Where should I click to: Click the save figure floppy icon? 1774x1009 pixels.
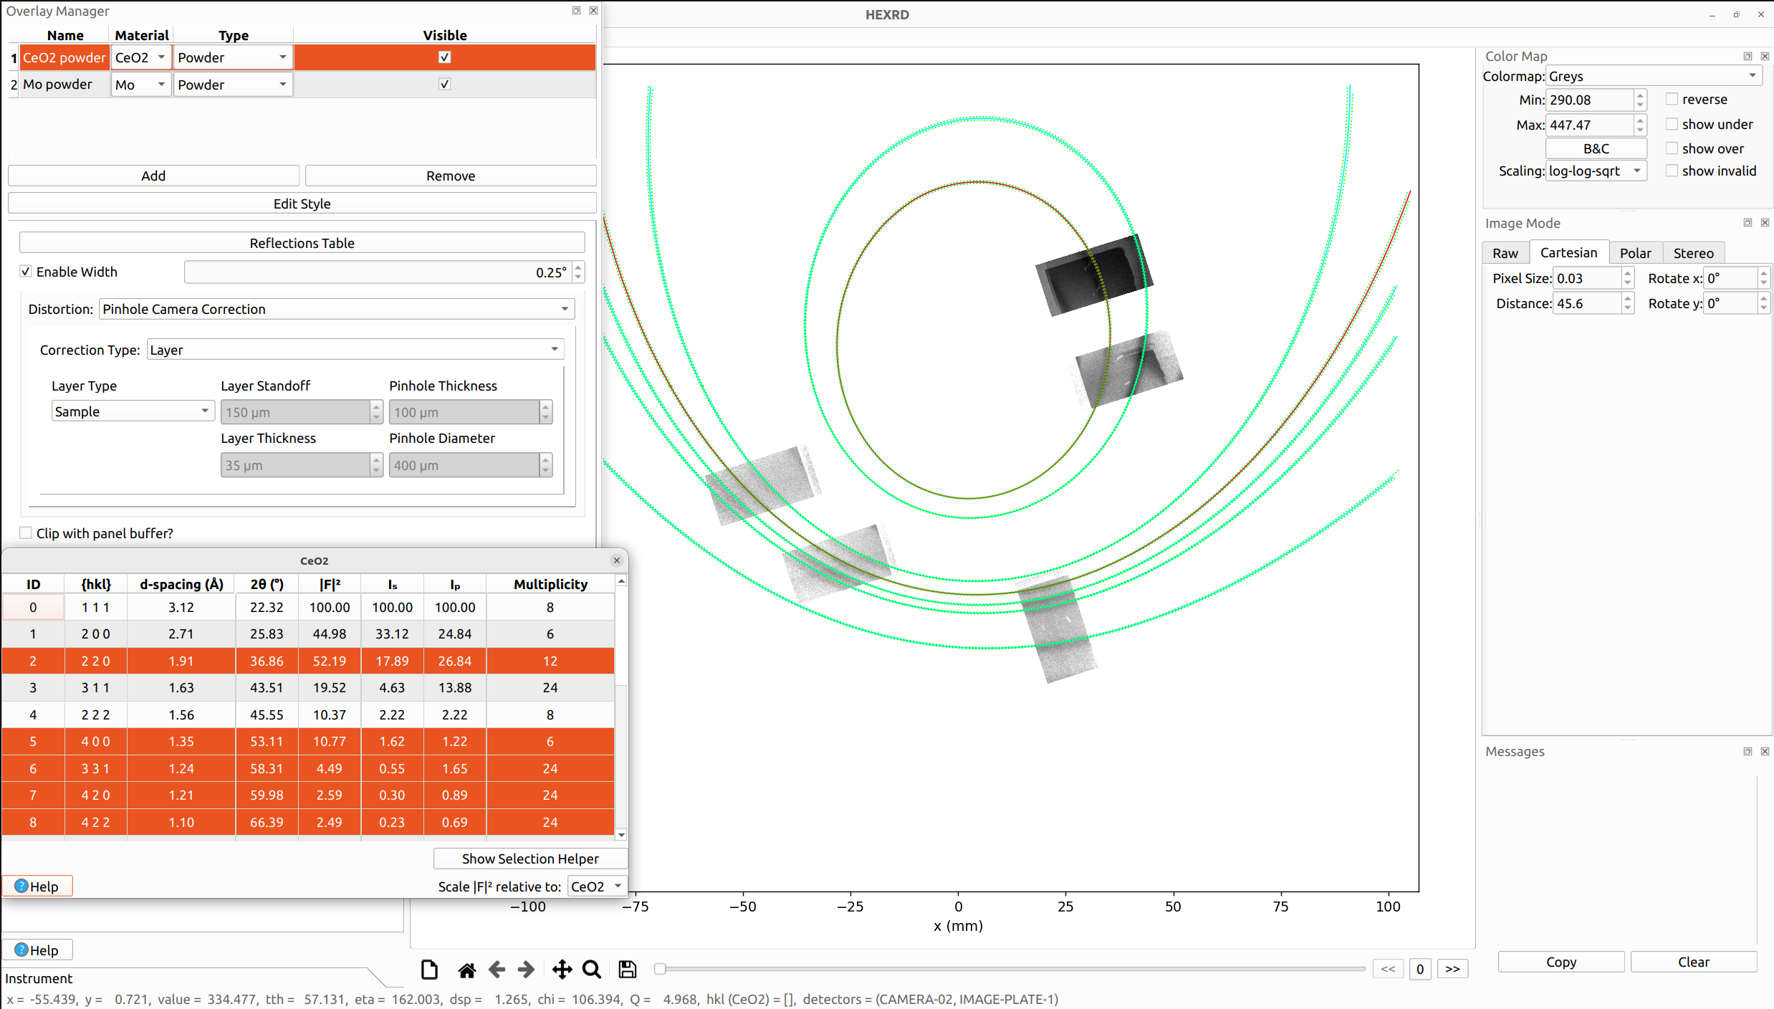pos(628,970)
